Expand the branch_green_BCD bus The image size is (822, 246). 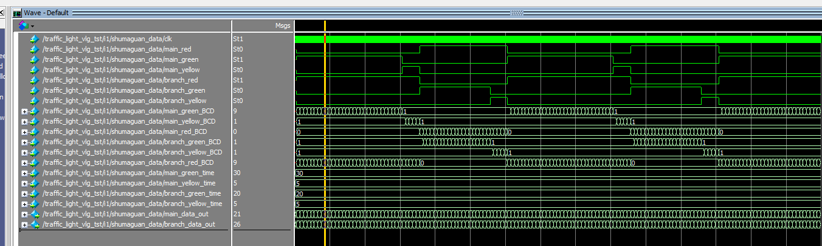pyautogui.click(x=24, y=142)
